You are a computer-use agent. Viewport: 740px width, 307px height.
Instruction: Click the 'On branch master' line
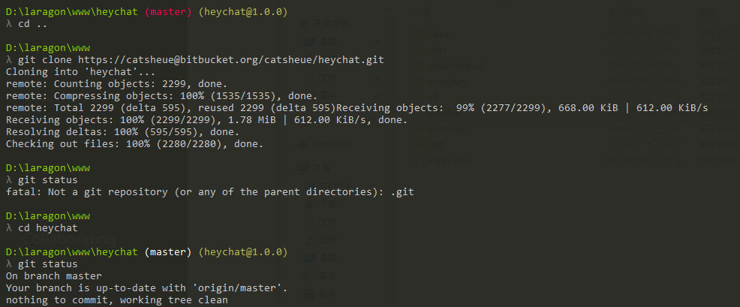(x=47, y=275)
